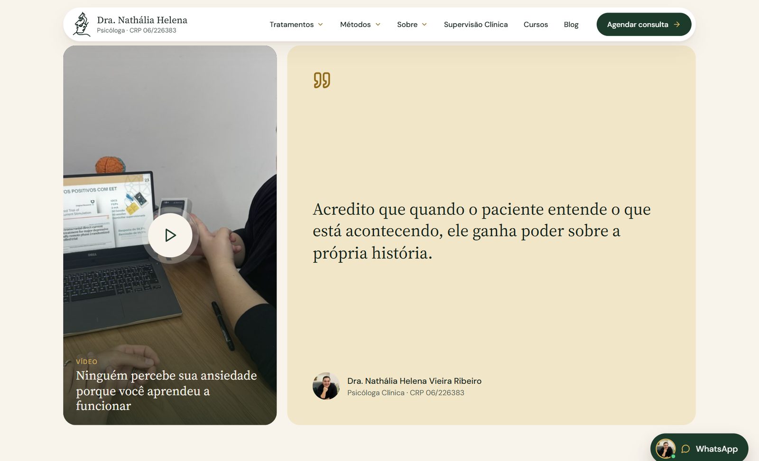Click the WhatsApp speech bubble icon
The image size is (759, 461).
click(685, 449)
